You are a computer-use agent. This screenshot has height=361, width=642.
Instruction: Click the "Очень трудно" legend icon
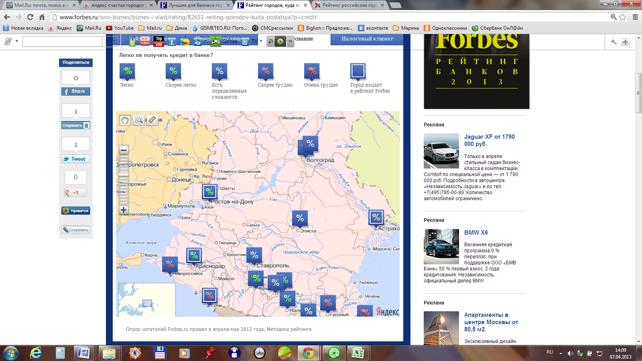pyautogui.click(x=312, y=71)
